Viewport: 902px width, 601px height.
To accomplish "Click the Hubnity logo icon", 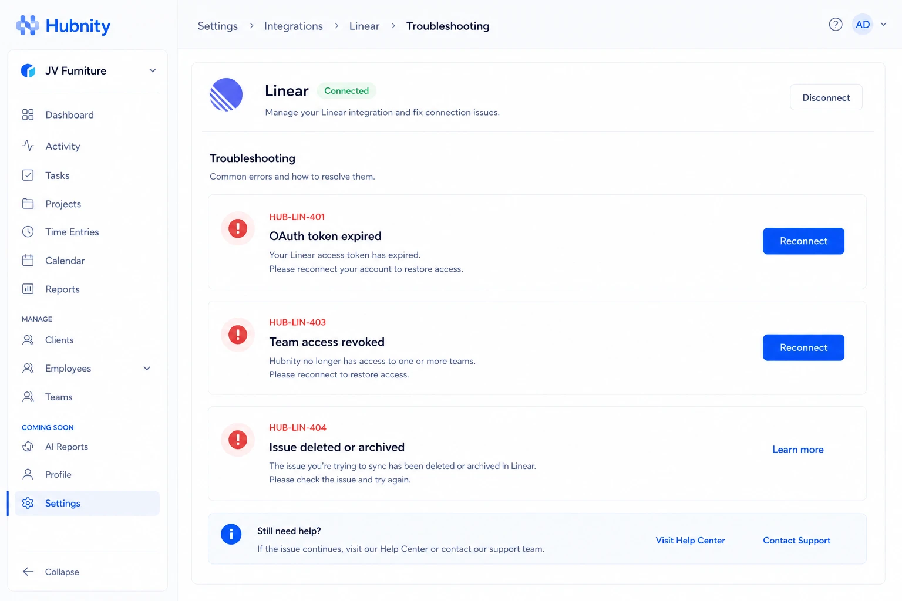I will (x=28, y=25).
